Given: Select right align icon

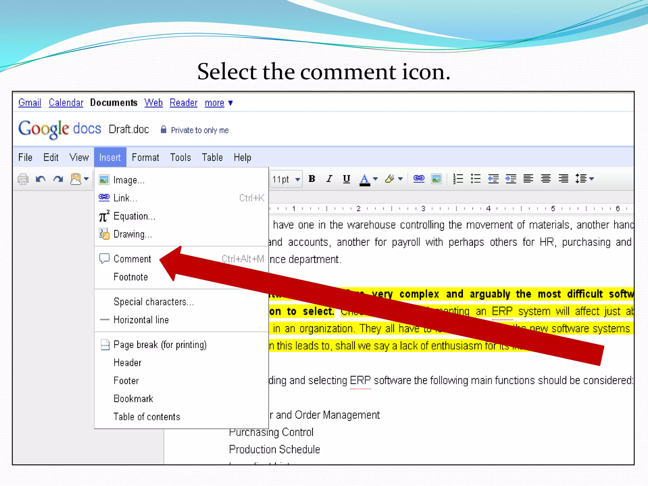Looking at the screenshot, I should point(563,179).
